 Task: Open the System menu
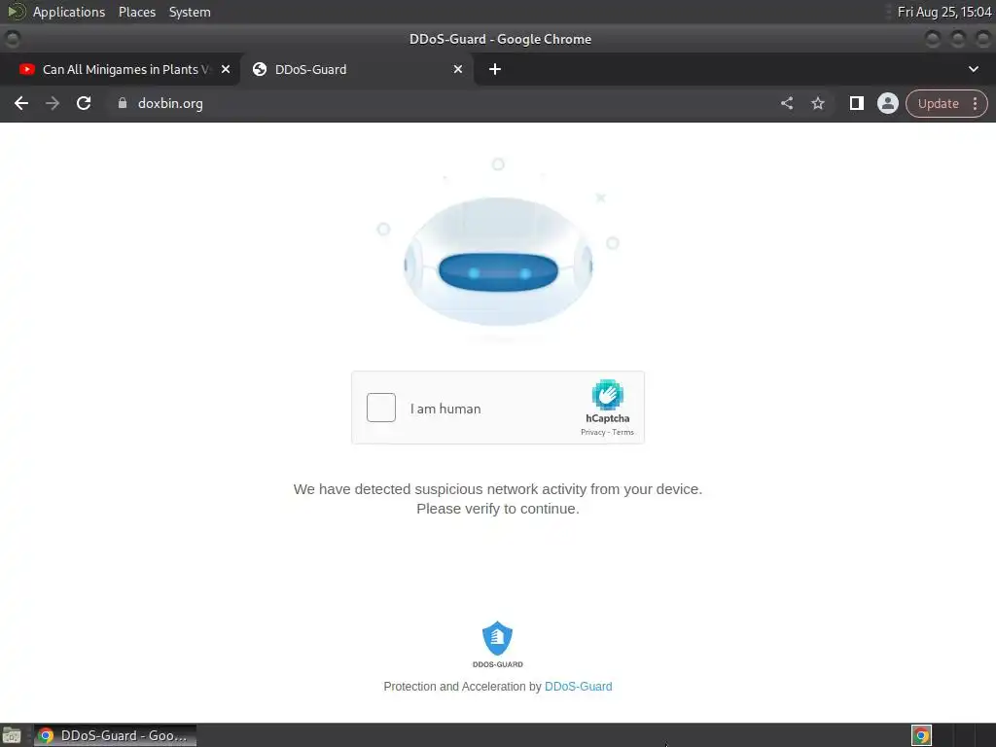click(x=190, y=12)
